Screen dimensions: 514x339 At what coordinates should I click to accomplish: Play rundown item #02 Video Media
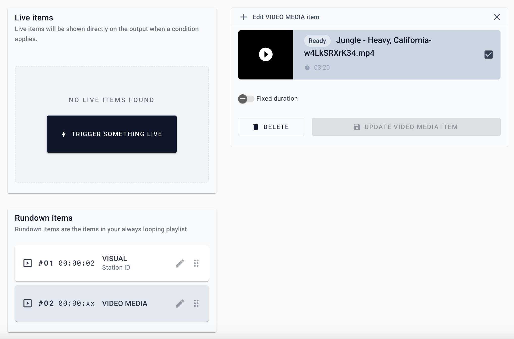pyautogui.click(x=27, y=303)
